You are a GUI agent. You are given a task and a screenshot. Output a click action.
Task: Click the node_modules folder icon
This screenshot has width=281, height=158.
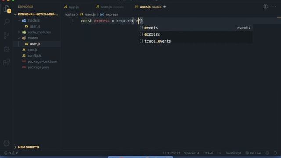click(24, 32)
